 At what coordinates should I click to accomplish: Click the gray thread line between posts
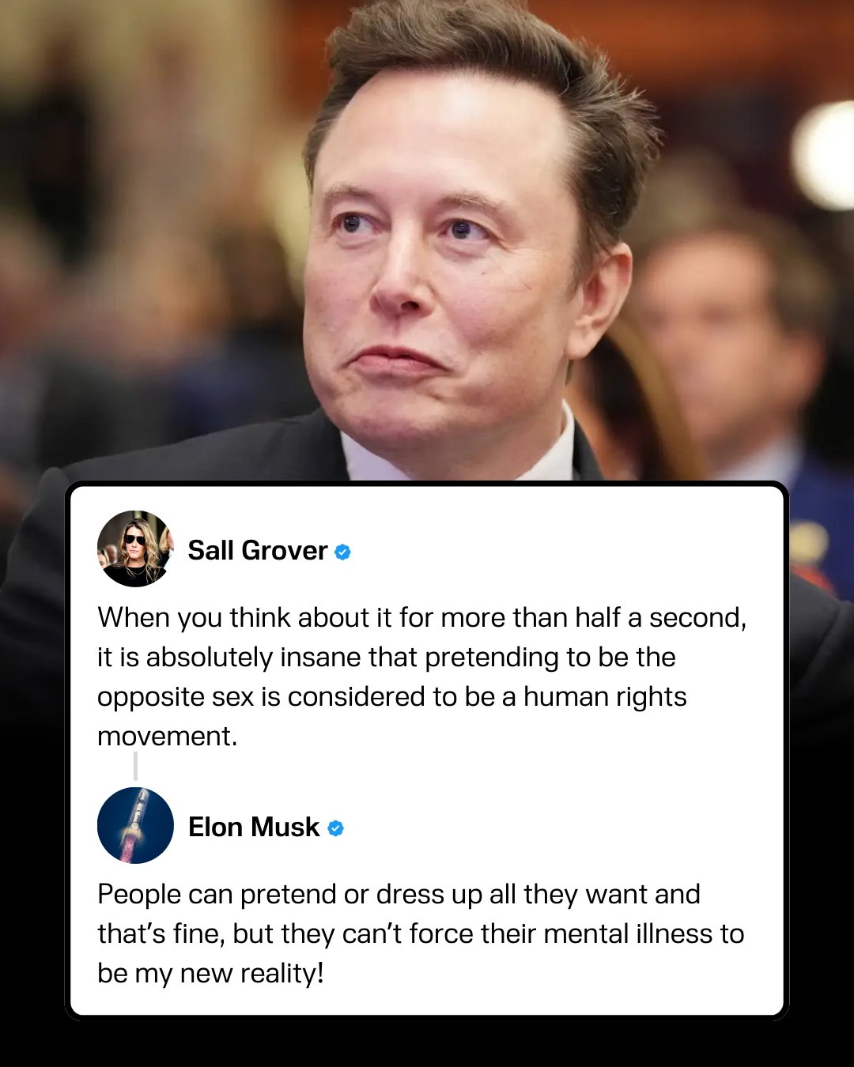click(x=135, y=766)
